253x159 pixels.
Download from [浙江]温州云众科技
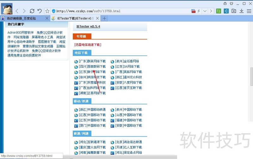click(x=128, y=77)
